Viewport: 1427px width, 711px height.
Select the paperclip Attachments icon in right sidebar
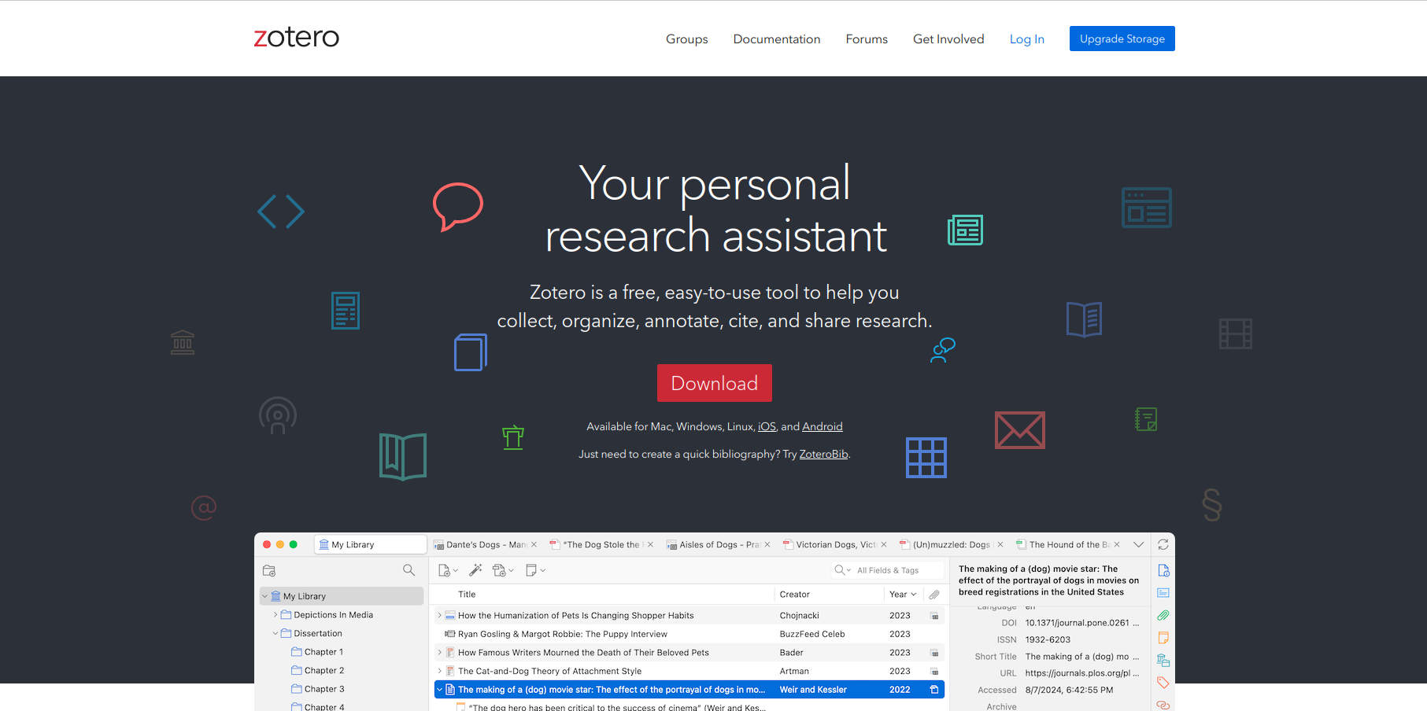point(1163,615)
